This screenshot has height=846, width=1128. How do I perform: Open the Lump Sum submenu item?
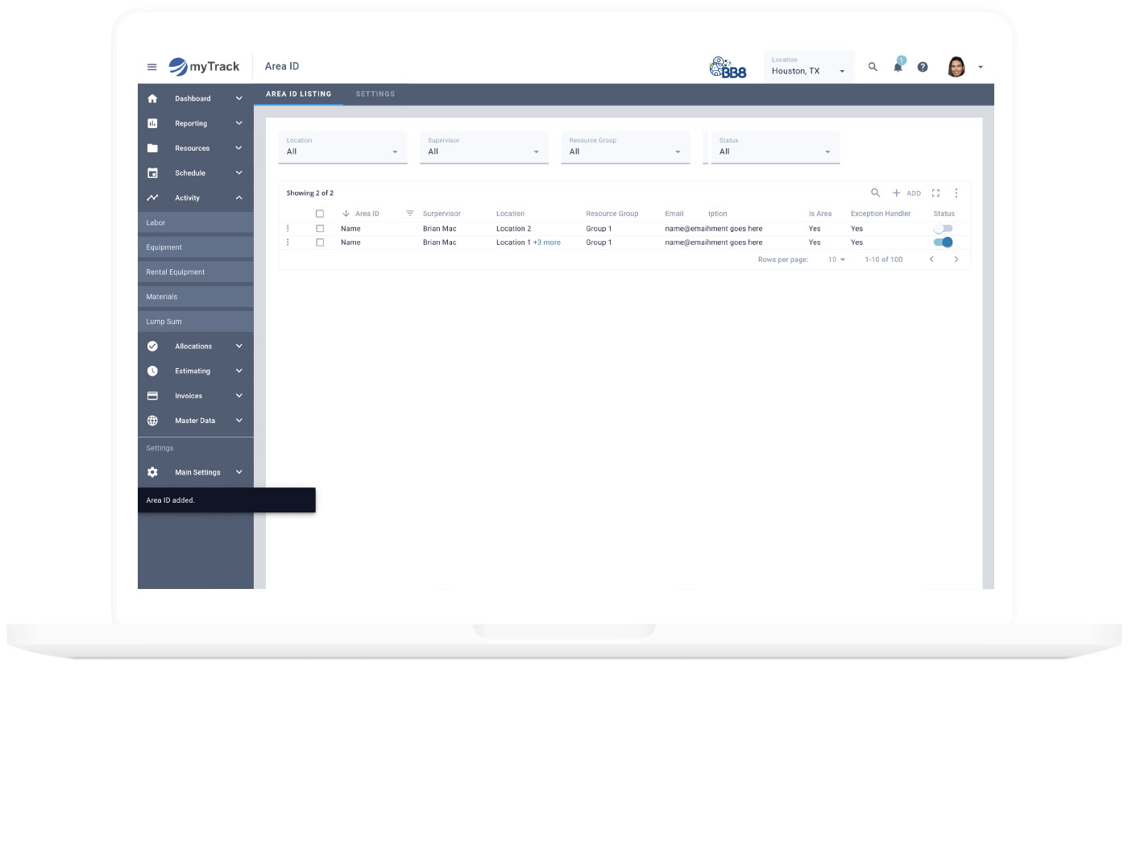tap(196, 321)
